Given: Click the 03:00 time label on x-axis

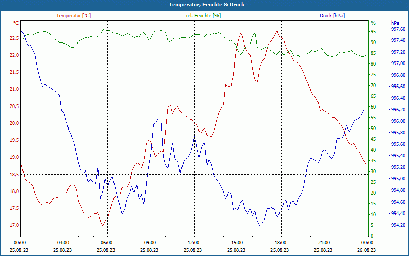Looking at the screenshot, I should point(62,242).
